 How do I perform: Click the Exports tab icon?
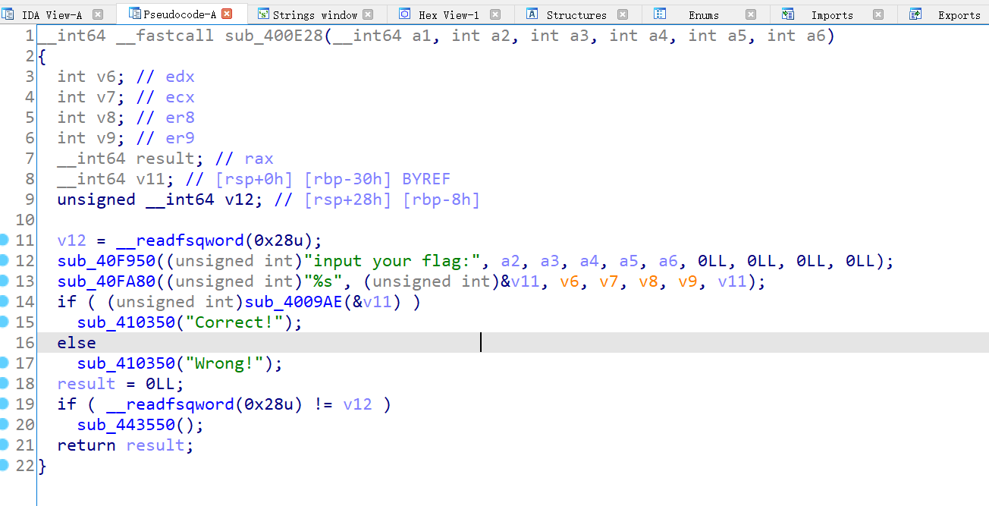[915, 13]
